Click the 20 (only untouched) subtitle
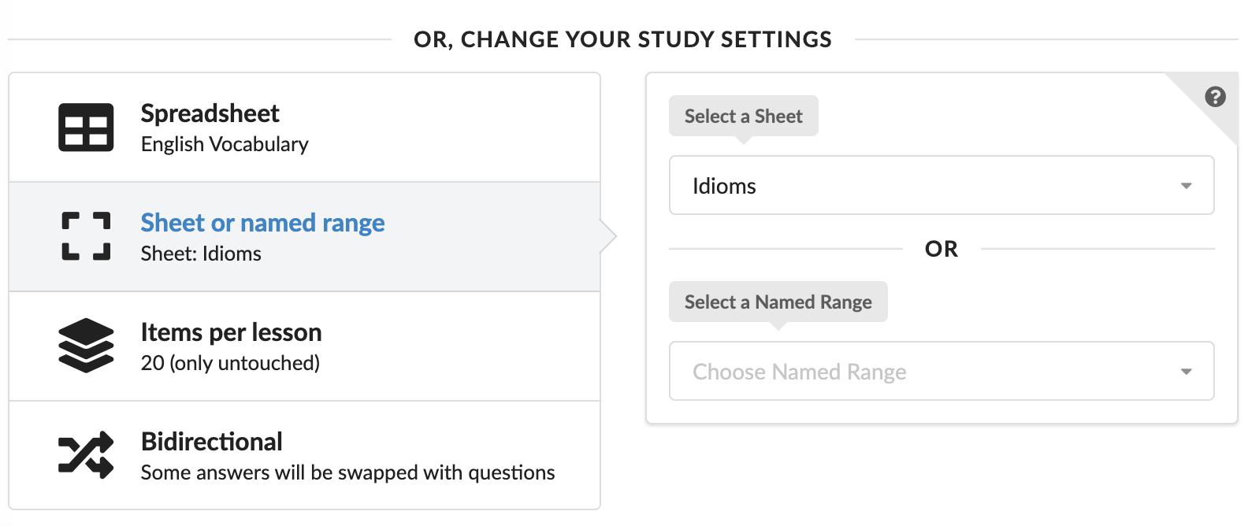Image resolution: width=1248 pixels, height=526 pixels. coord(230,364)
